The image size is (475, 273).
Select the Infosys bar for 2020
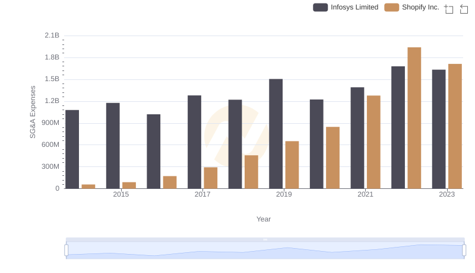(316, 144)
